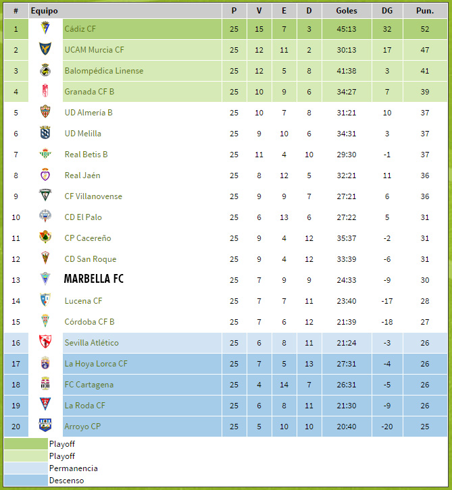Screen dimensions: 452x490
Task: Click the dark green Playoff legend swatch
Action: pos(26,443)
